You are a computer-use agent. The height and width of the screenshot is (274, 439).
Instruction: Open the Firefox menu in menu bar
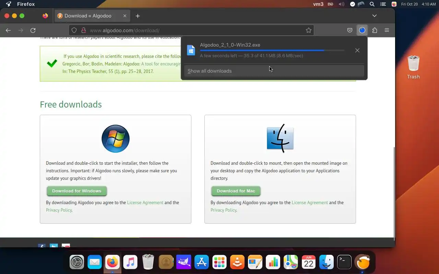point(26,4)
